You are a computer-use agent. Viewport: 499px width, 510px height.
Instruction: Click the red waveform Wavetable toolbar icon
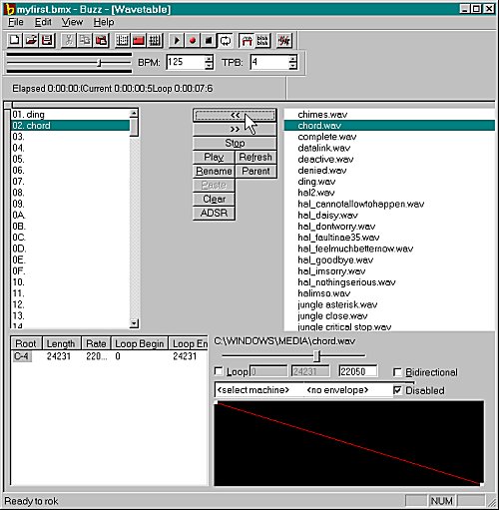point(283,41)
